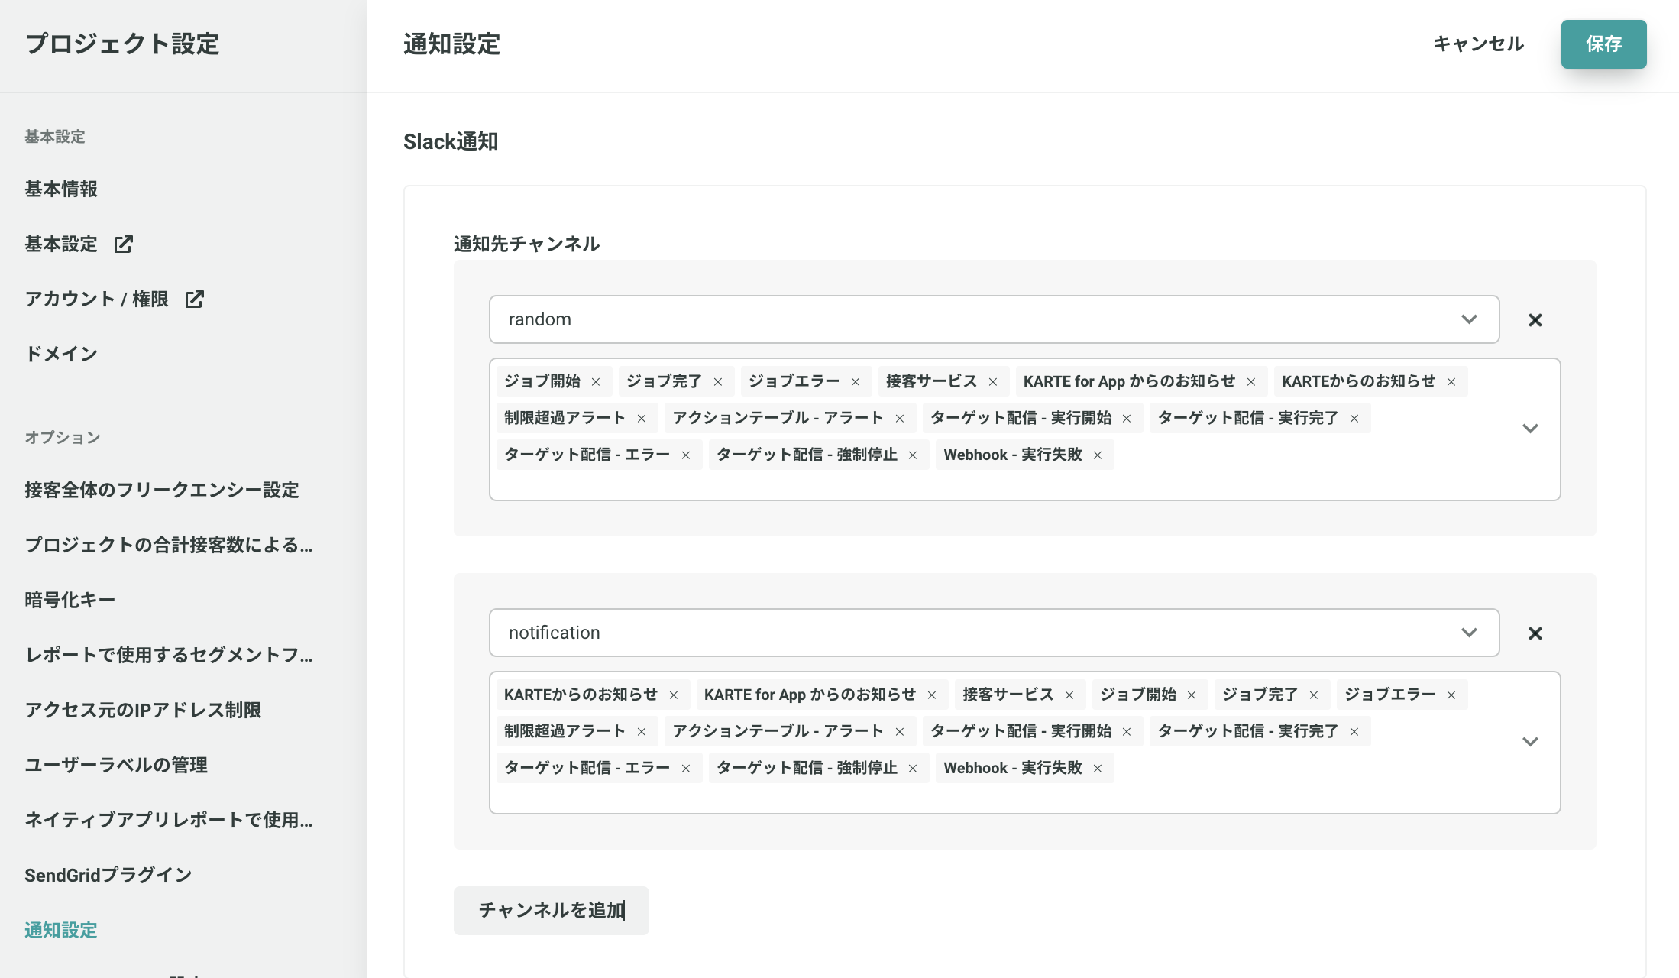Open アカウント / 権限 external link

[115, 300]
